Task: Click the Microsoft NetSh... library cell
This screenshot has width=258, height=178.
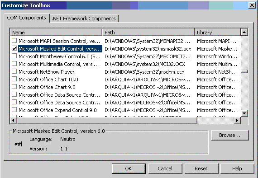Action: coord(217,72)
